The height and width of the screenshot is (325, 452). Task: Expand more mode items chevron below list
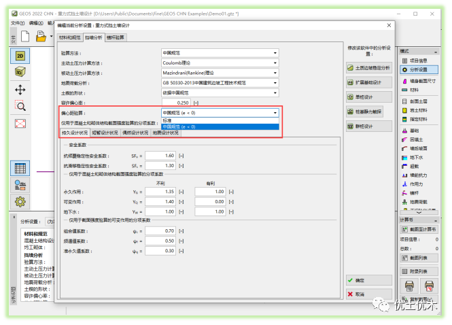419,212
